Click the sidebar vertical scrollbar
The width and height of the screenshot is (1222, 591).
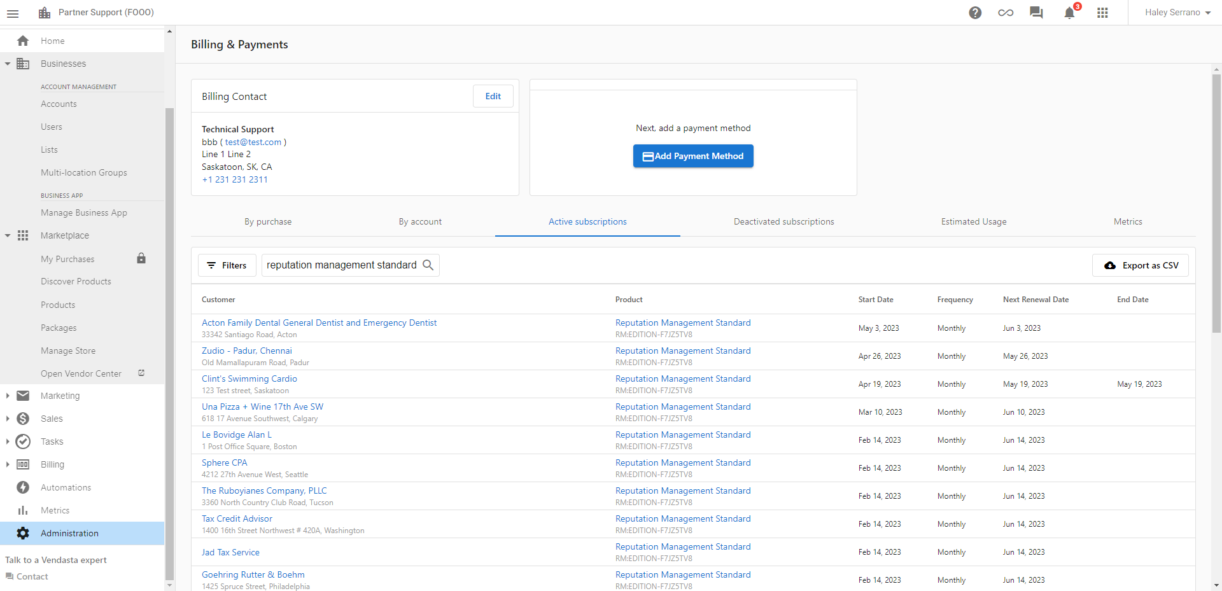click(169, 344)
